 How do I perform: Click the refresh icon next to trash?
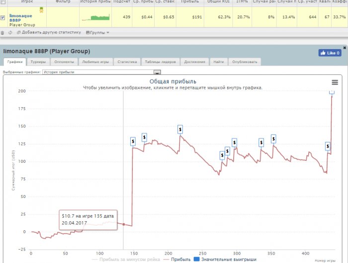pyautogui.click(x=10, y=33)
